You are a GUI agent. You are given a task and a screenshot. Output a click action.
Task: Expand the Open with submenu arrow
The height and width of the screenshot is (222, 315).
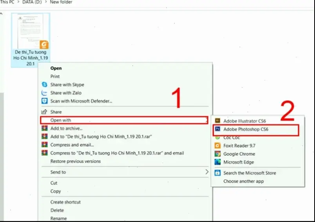point(206,120)
